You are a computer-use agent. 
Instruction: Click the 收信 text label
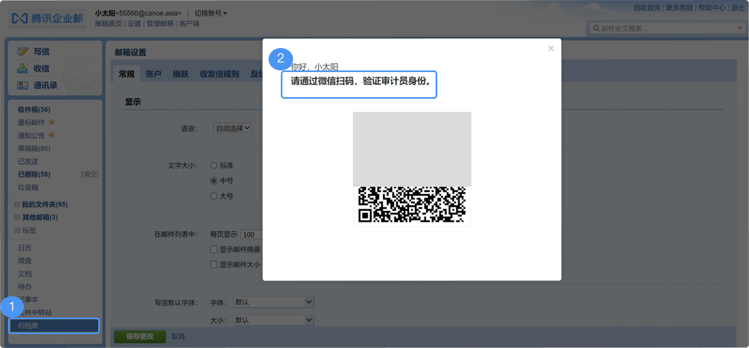[42, 68]
